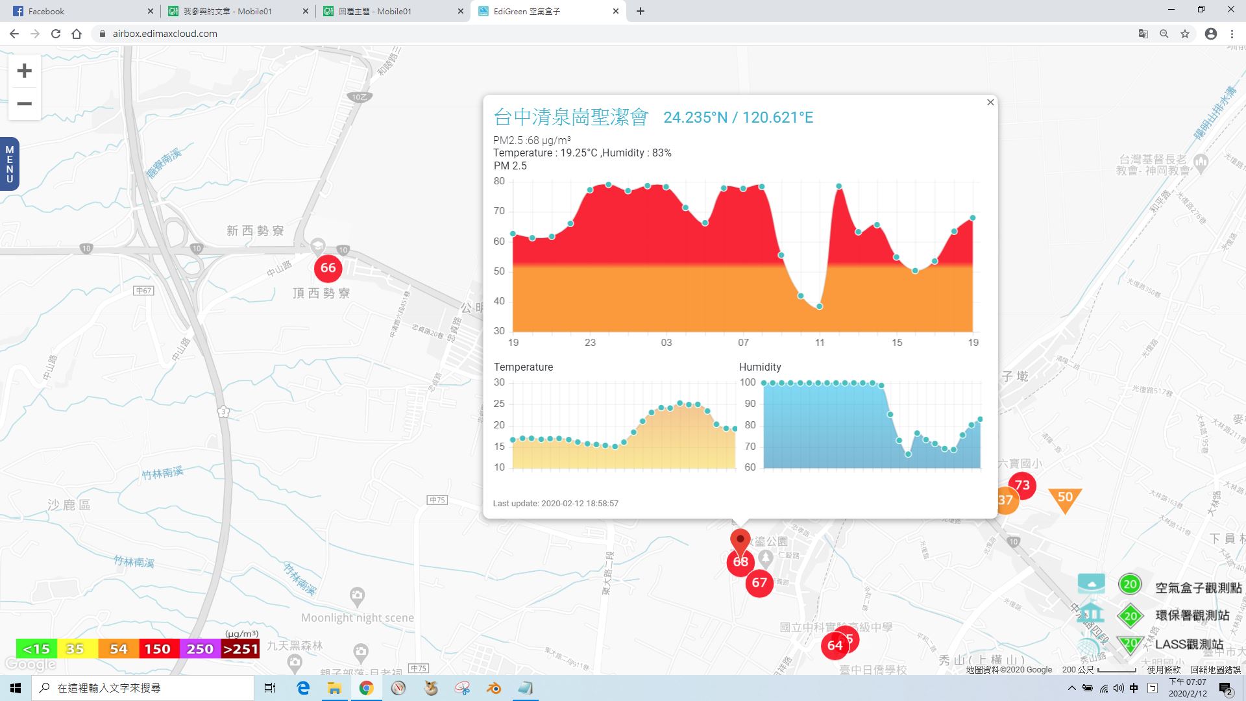Click the green <15 legend swatch

(36, 648)
